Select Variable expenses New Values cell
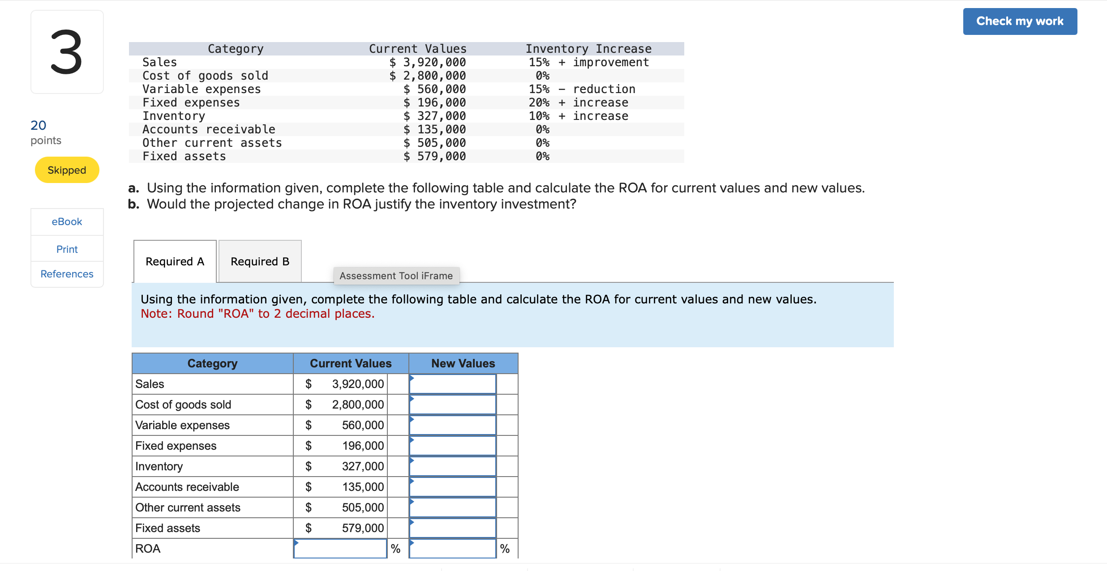Screen dimensions: 1107x571 452,425
